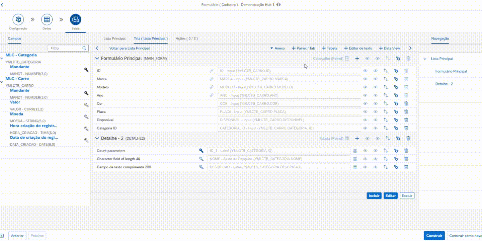Click the Configuração step icon
The width and height of the screenshot is (482, 241).
(18, 19)
